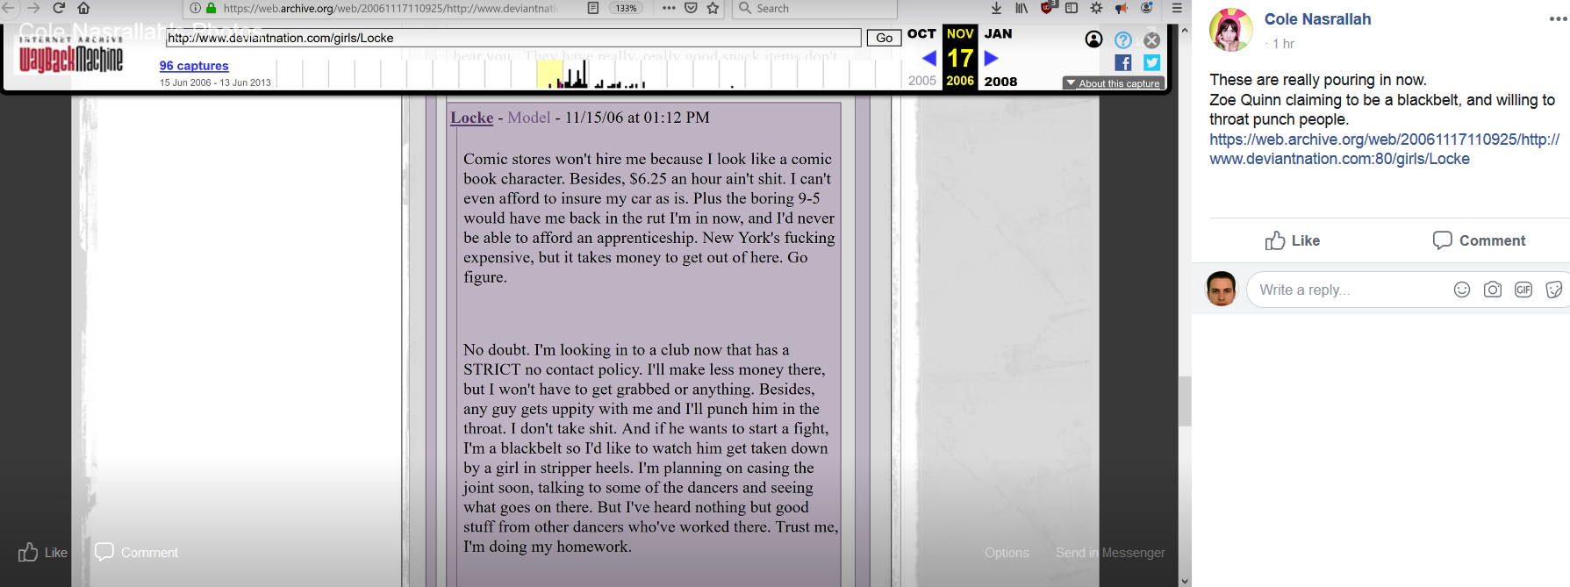Share the capture on Facebook
Screen dimensions: 1570x587
[x=1123, y=62]
